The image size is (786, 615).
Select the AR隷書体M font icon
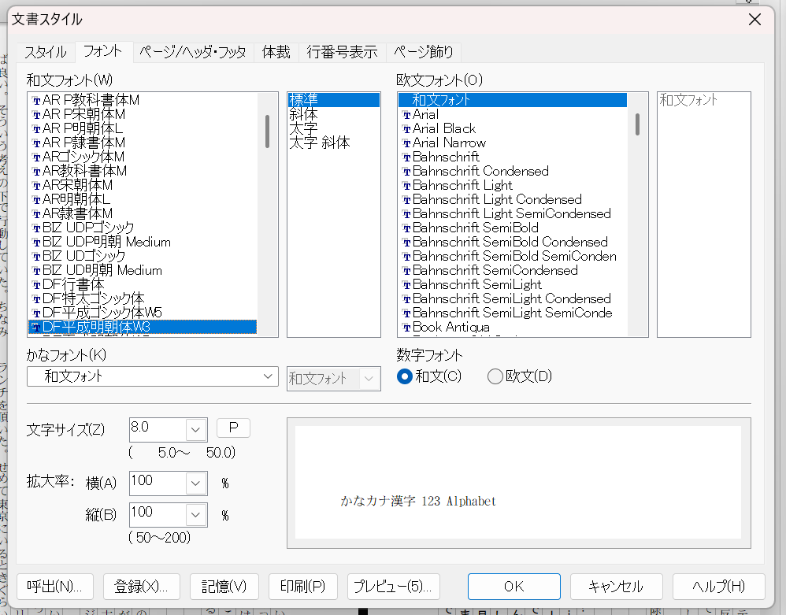36,213
